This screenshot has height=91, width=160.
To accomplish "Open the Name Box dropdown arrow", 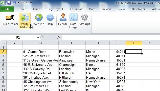I will tap(38, 38).
